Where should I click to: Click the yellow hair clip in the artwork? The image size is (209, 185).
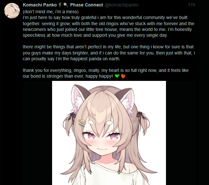click(82, 123)
